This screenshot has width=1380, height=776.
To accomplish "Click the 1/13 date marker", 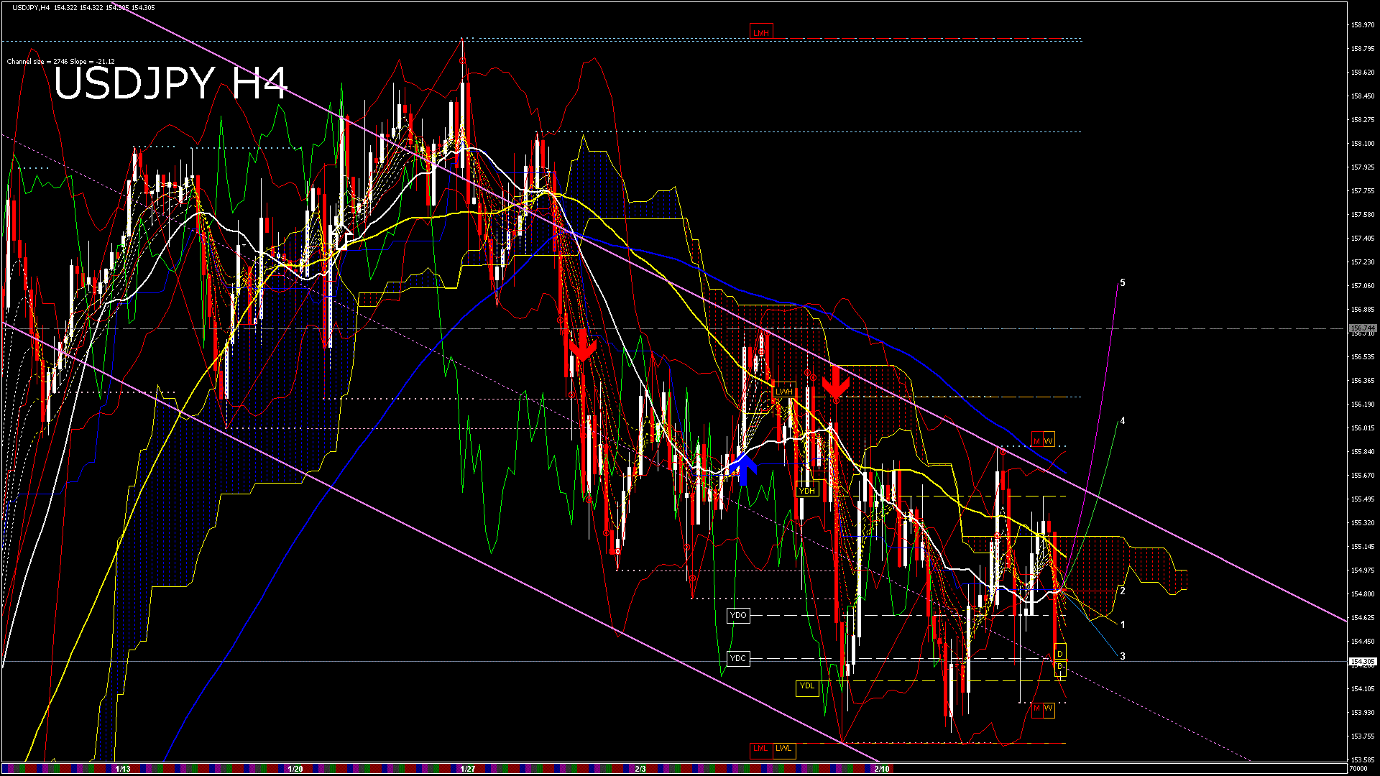I will coord(123,769).
